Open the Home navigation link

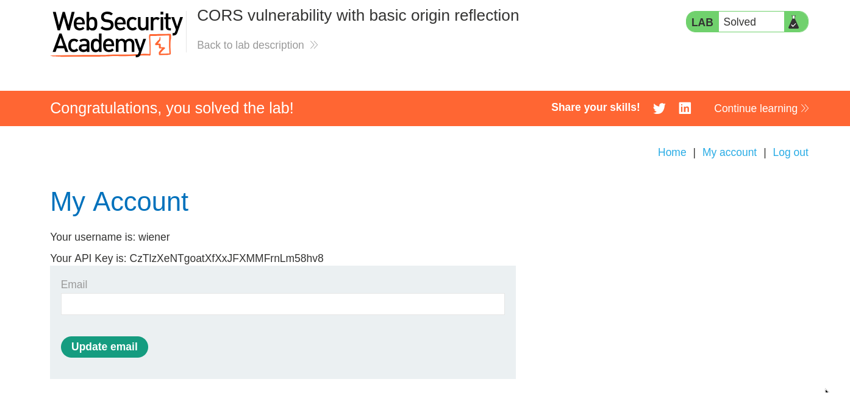672,152
